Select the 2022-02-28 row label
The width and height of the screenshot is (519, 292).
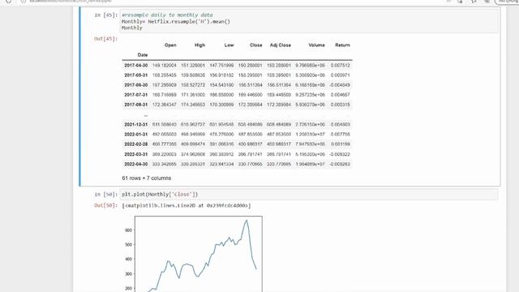(x=136, y=144)
